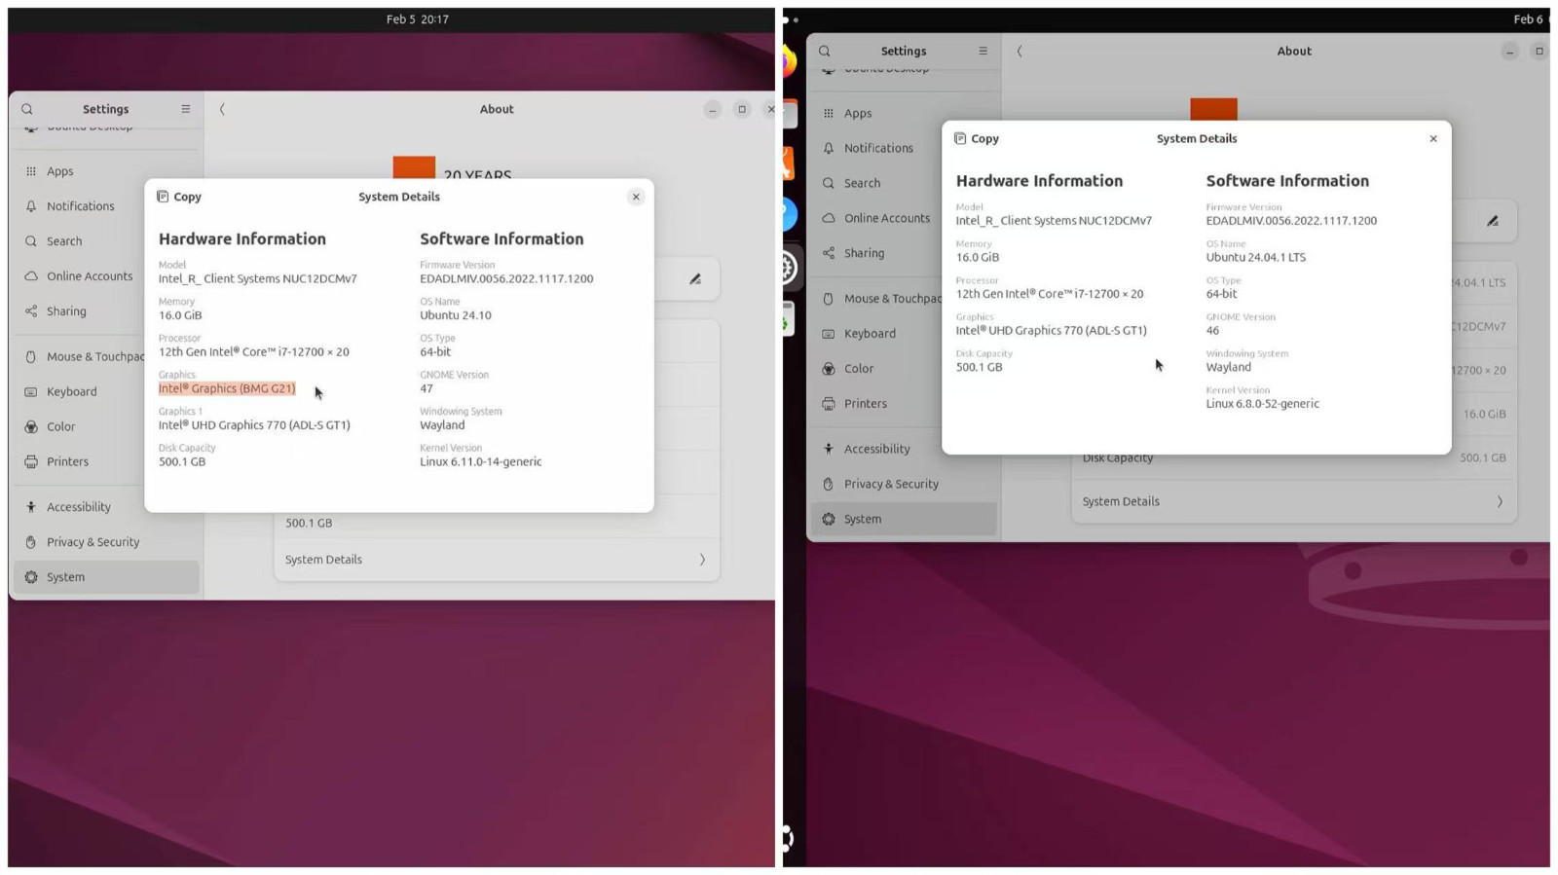Open the hamburger menu in right Settings window
The height and width of the screenshot is (875, 1558).
[x=983, y=51]
